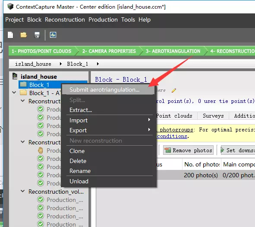
Task: Select island_house root in project tree
Action: coord(39,77)
